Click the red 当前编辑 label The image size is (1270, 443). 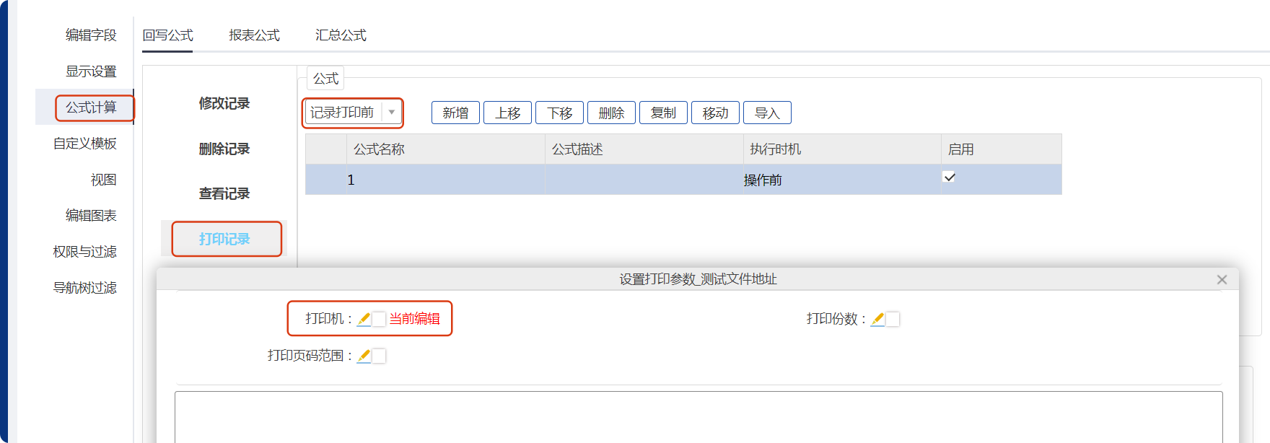tap(414, 319)
